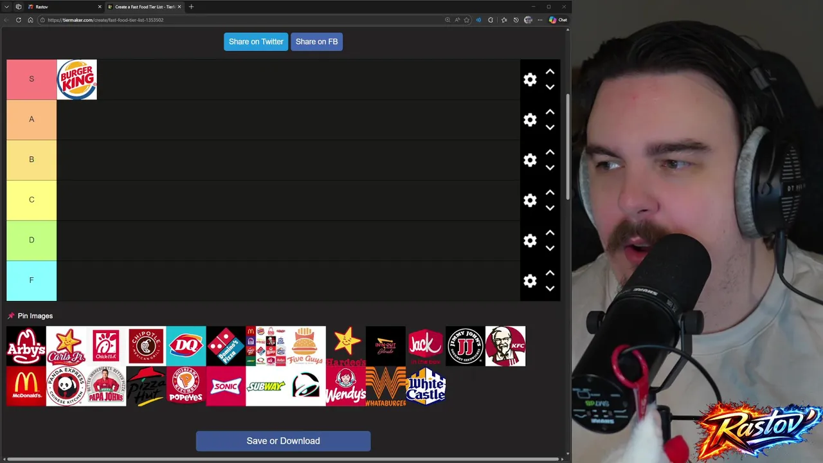
Task: Pick the Carl's Jr. logo image
Action: [66, 346]
